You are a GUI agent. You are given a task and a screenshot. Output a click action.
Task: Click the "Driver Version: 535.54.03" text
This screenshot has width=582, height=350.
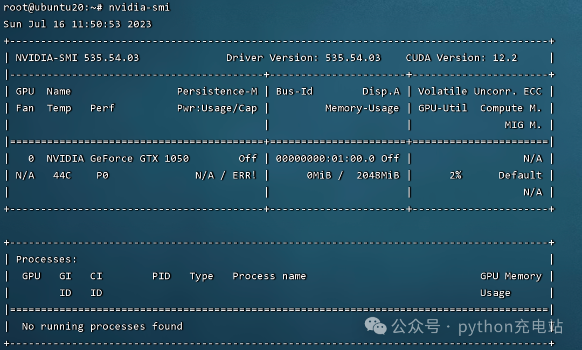(303, 58)
